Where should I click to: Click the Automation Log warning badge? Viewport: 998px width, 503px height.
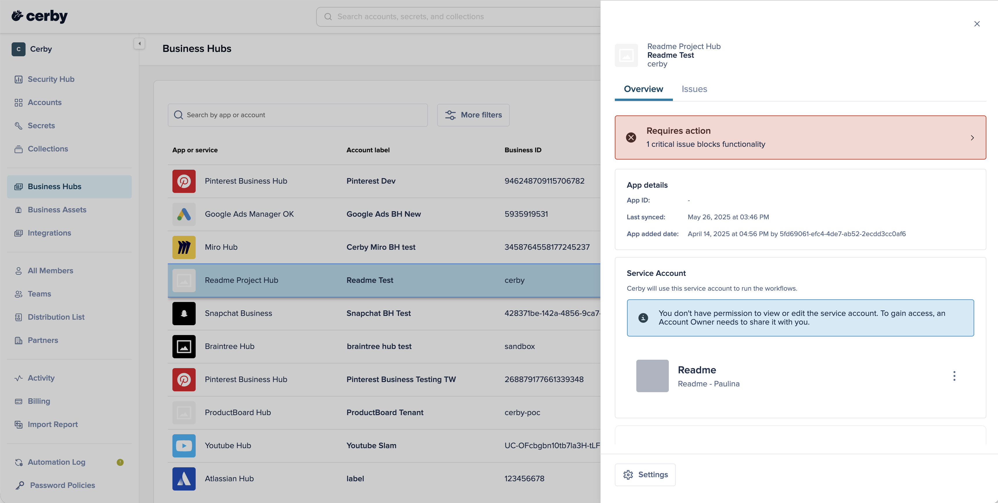tap(120, 462)
